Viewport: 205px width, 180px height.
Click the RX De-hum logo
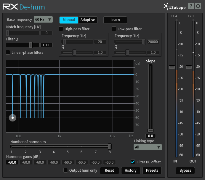(24, 7)
